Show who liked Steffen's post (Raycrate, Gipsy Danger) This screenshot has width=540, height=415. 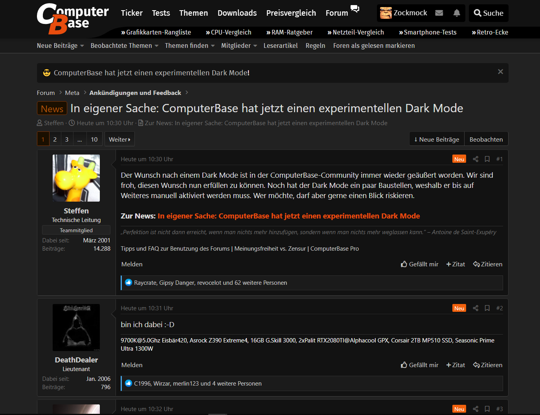(x=210, y=282)
